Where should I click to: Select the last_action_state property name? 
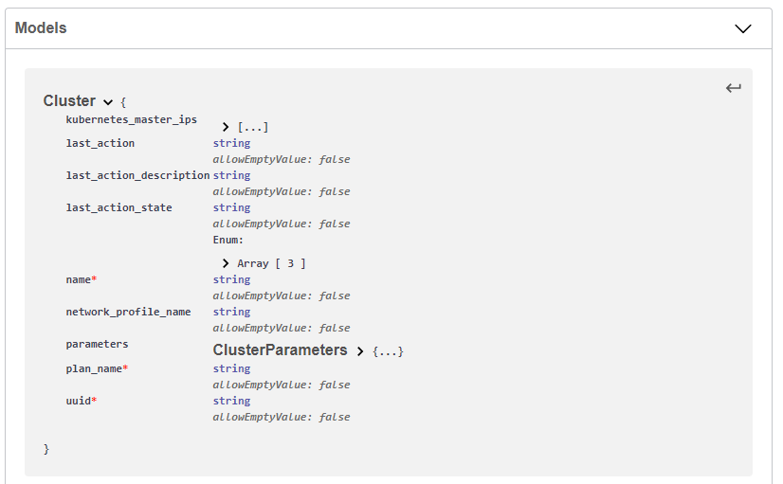point(118,207)
